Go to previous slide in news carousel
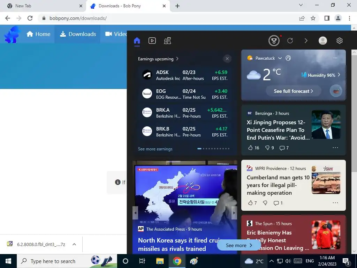The width and height of the screenshot is (357, 268). (135, 213)
